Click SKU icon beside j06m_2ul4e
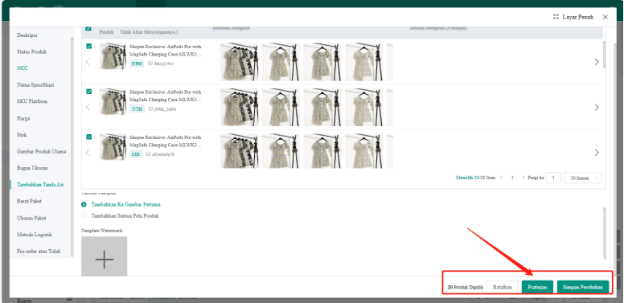This screenshot has height=303, width=624. (x=150, y=109)
